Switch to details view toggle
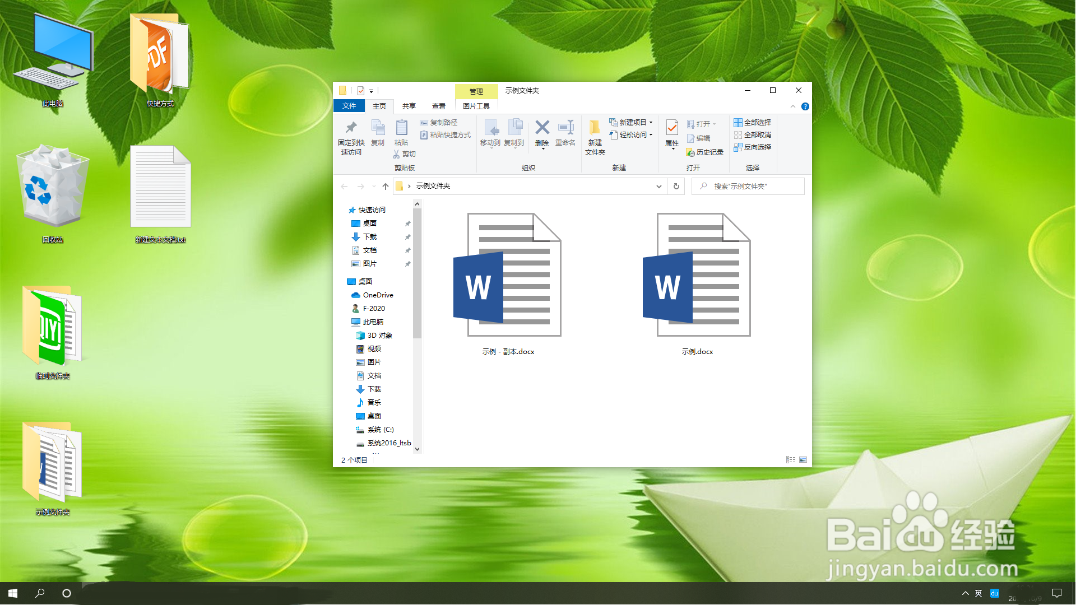This screenshot has height=605, width=1076. click(x=790, y=460)
